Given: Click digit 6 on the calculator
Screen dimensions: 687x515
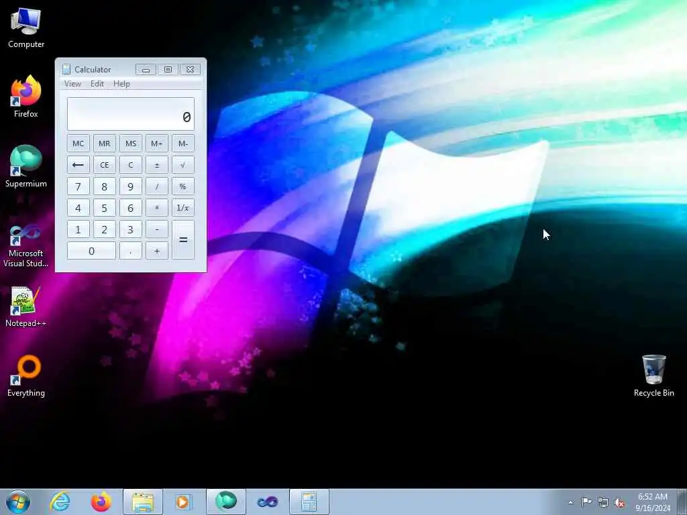Looking at the screenshot, I should click(131, 208).
